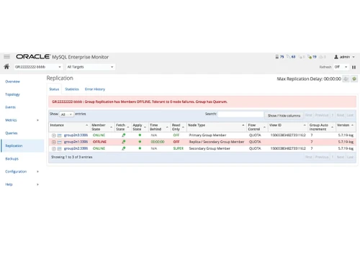
Task: Sort by the Instance column header
Action: pos(69,127)
